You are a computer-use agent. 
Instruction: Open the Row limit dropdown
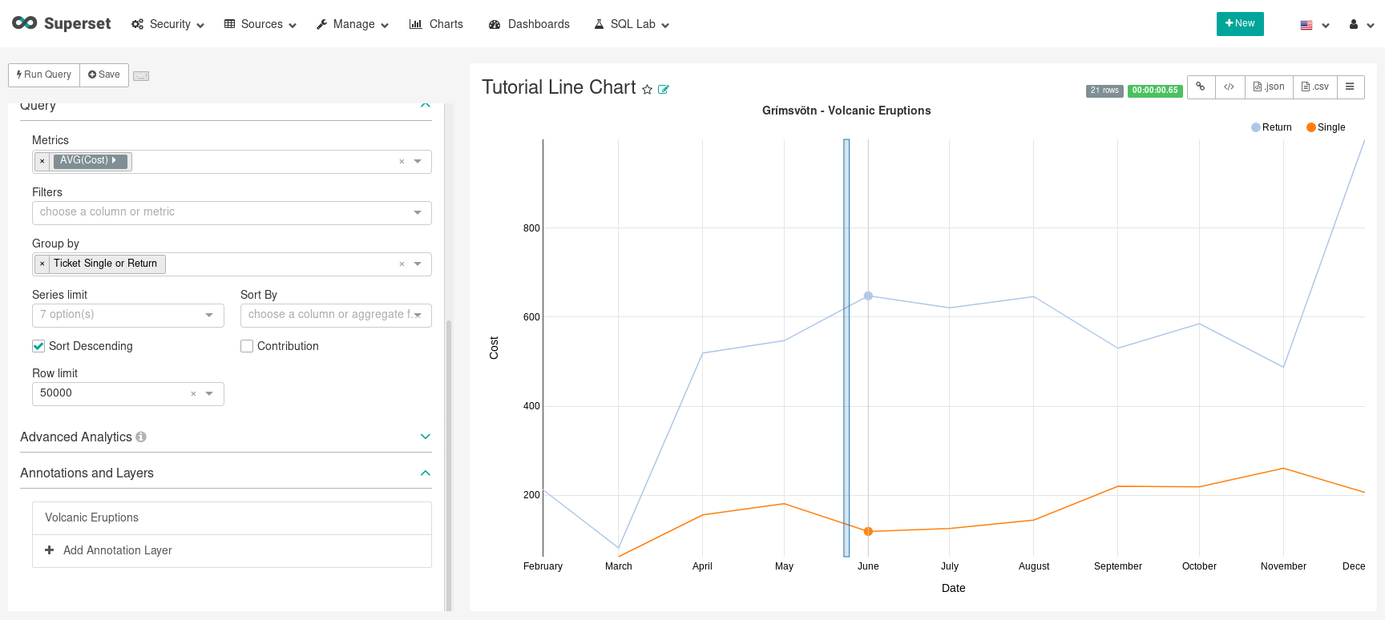click(209, 394)
